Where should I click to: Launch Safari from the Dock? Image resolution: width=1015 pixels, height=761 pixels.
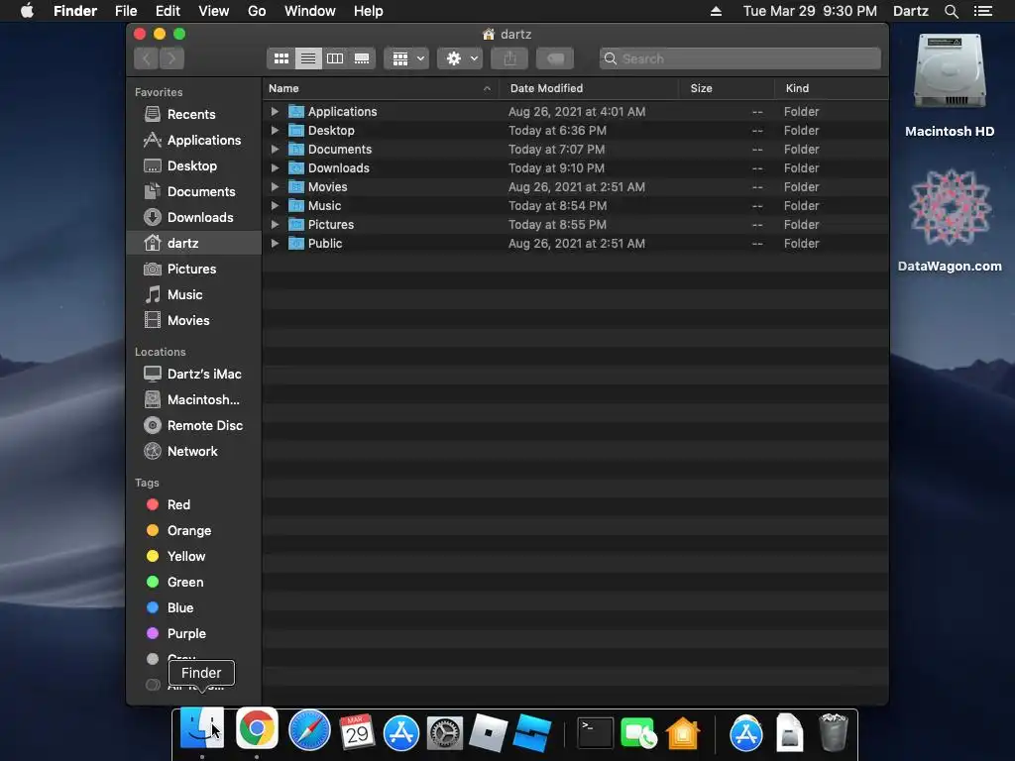pyautogui.click(x=309, y=730)
